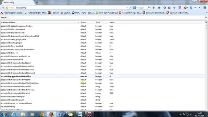
Task: Open the Downloads arrow icon
Action: (x=154, y=8)
